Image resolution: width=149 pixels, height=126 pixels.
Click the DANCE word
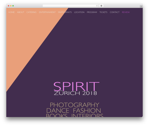58,111
